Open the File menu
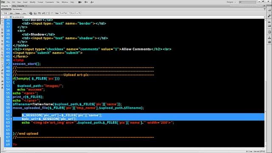Viewport: 272px width, 153px height. click(x=8, y=2)
